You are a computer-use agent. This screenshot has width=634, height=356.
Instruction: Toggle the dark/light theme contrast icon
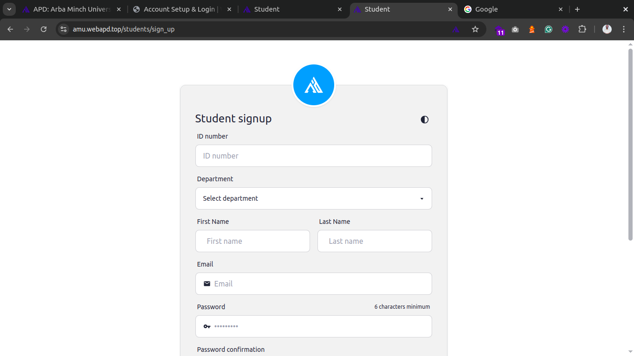click(425, 120)
